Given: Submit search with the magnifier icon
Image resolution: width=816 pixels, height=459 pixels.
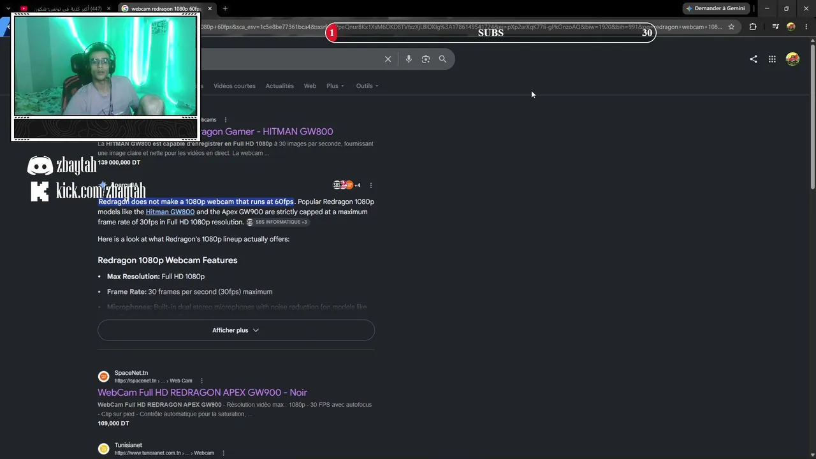Looking at the screenshot, I should coord(442,59).
